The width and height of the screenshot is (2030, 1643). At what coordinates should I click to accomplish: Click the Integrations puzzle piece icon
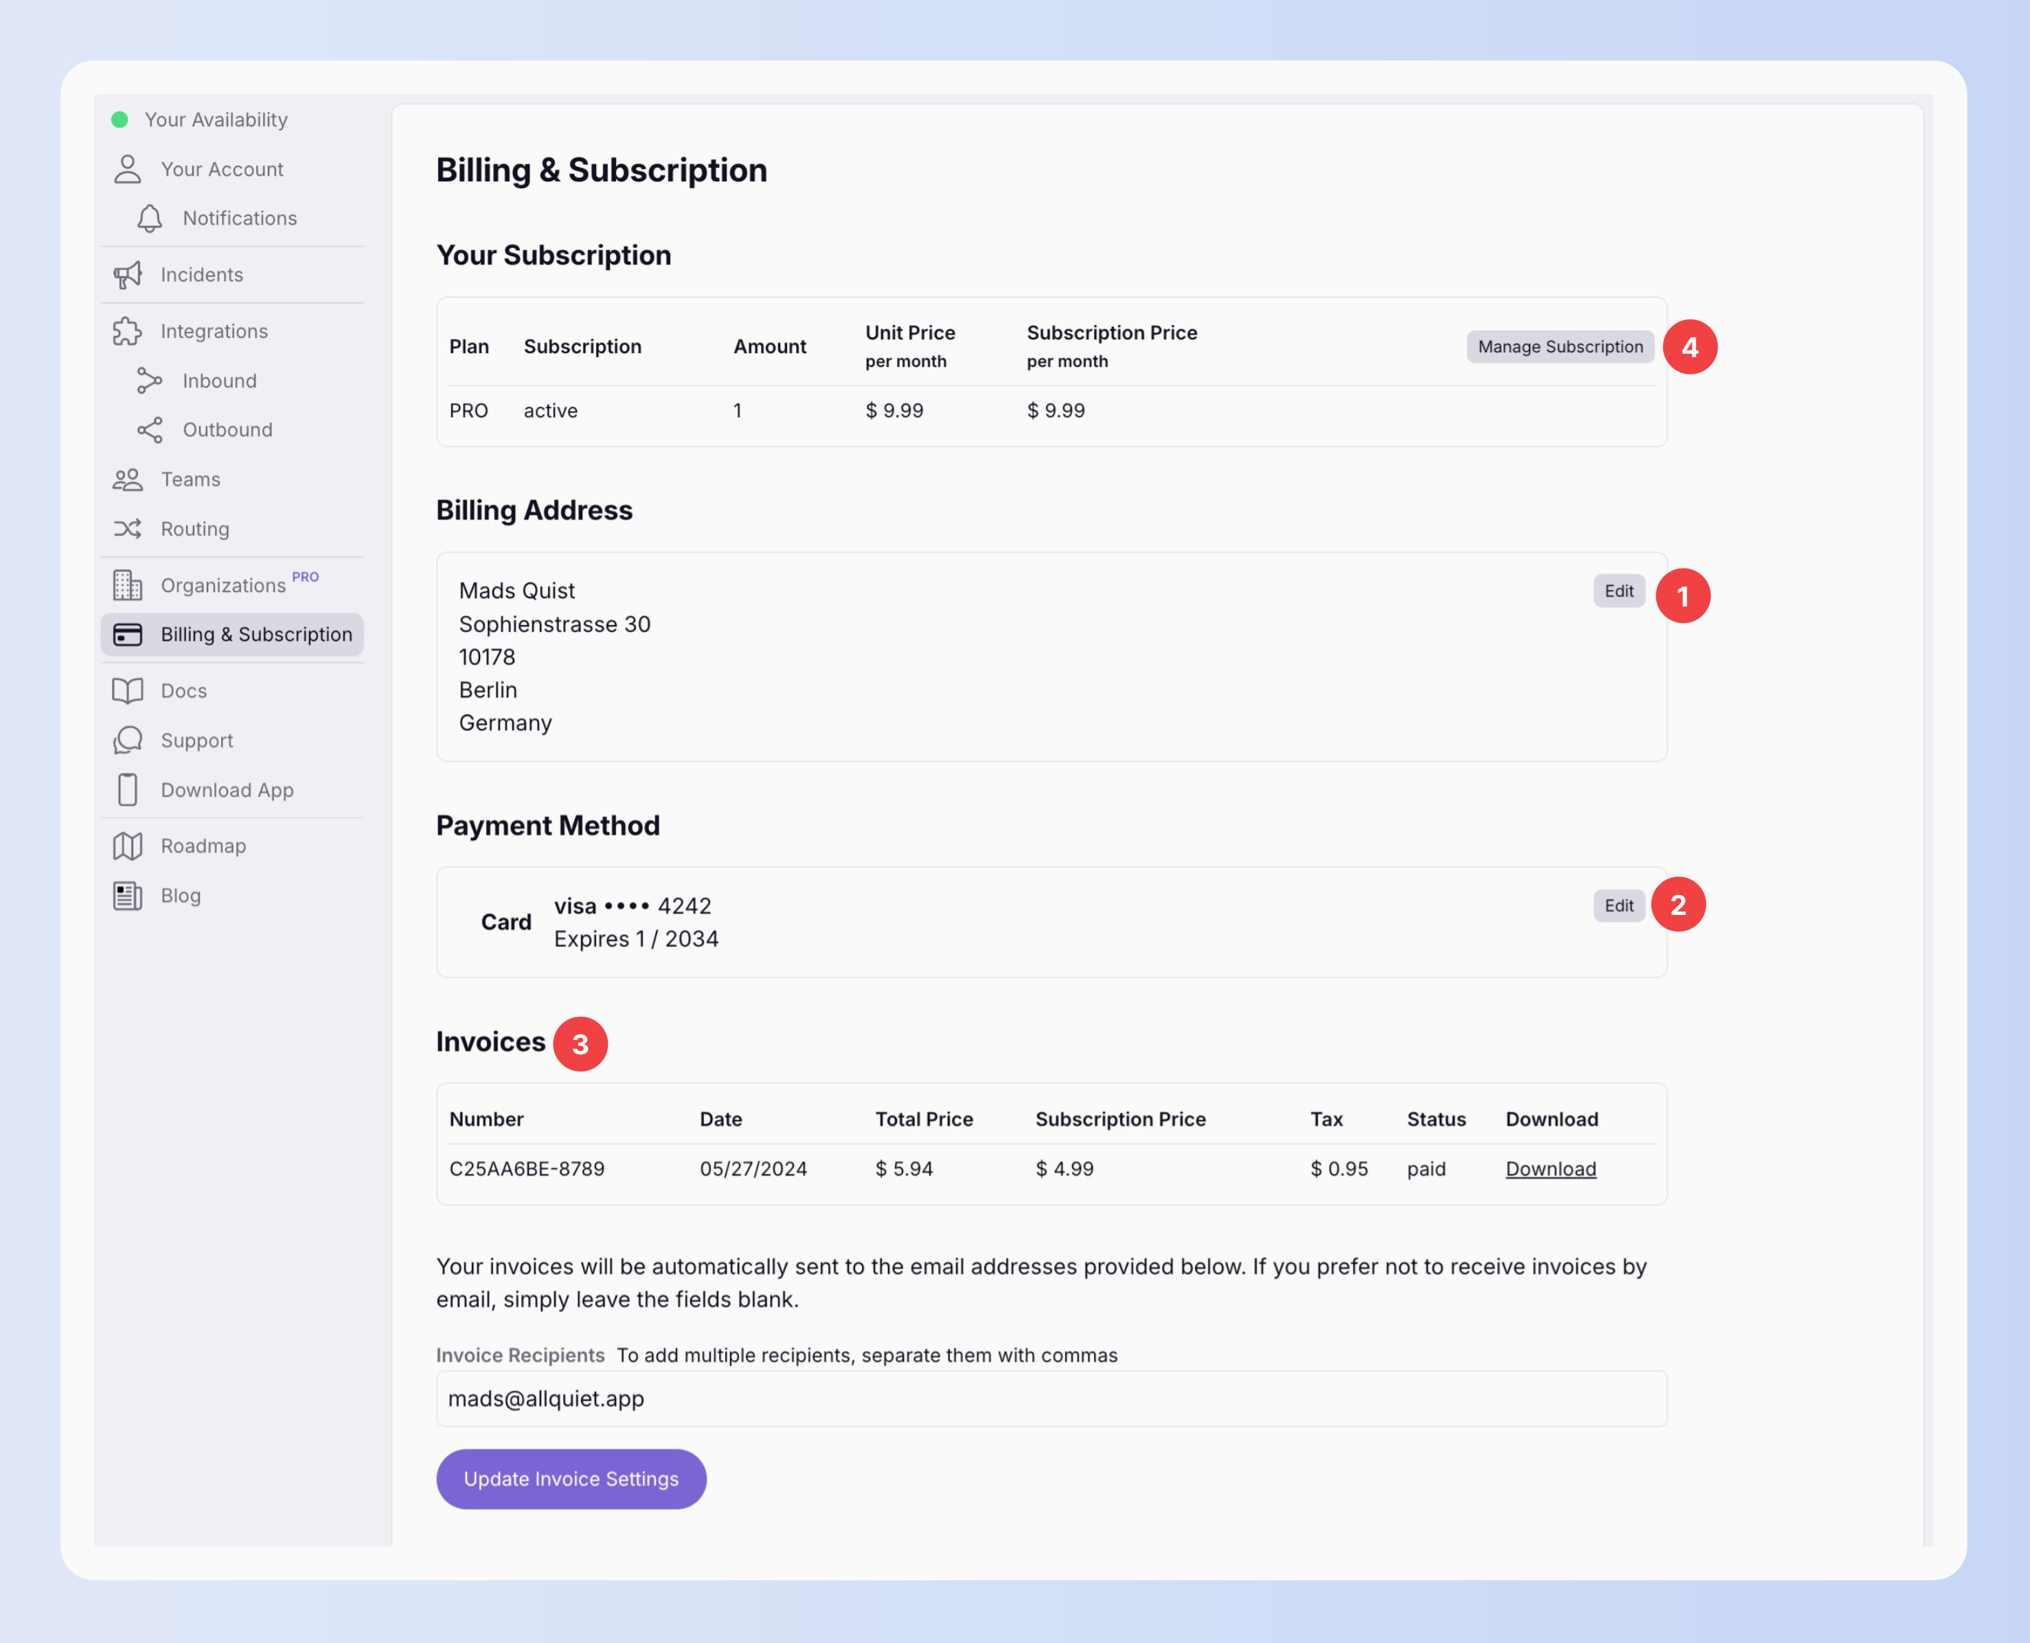click(128, 331)
